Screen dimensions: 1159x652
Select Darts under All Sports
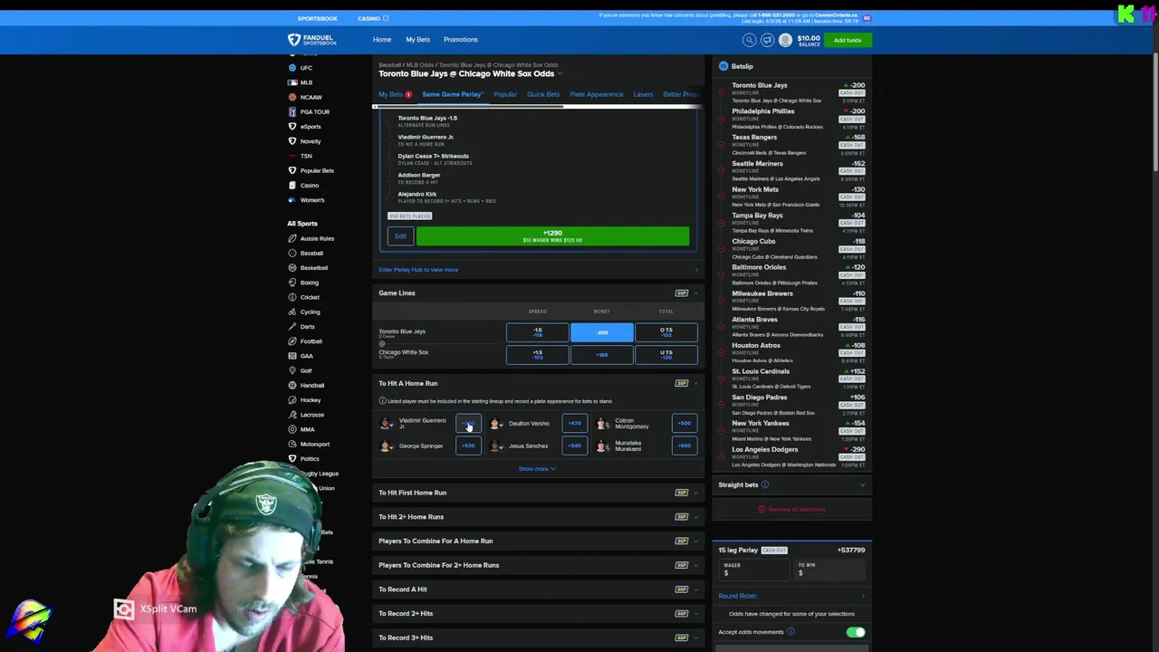(x=307, y=327)
